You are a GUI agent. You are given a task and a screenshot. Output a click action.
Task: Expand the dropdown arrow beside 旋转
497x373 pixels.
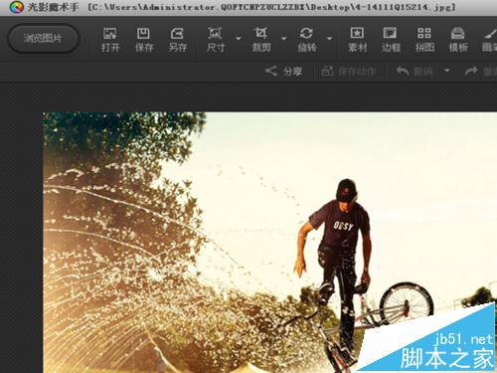click(x=330, y=39)
